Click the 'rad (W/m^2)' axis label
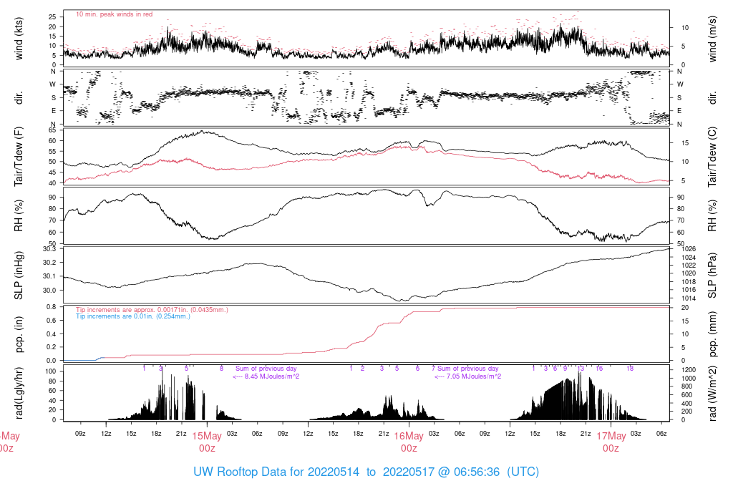This screenshot has width=733, height=501. pyautogui.click(x=712, y=393)
